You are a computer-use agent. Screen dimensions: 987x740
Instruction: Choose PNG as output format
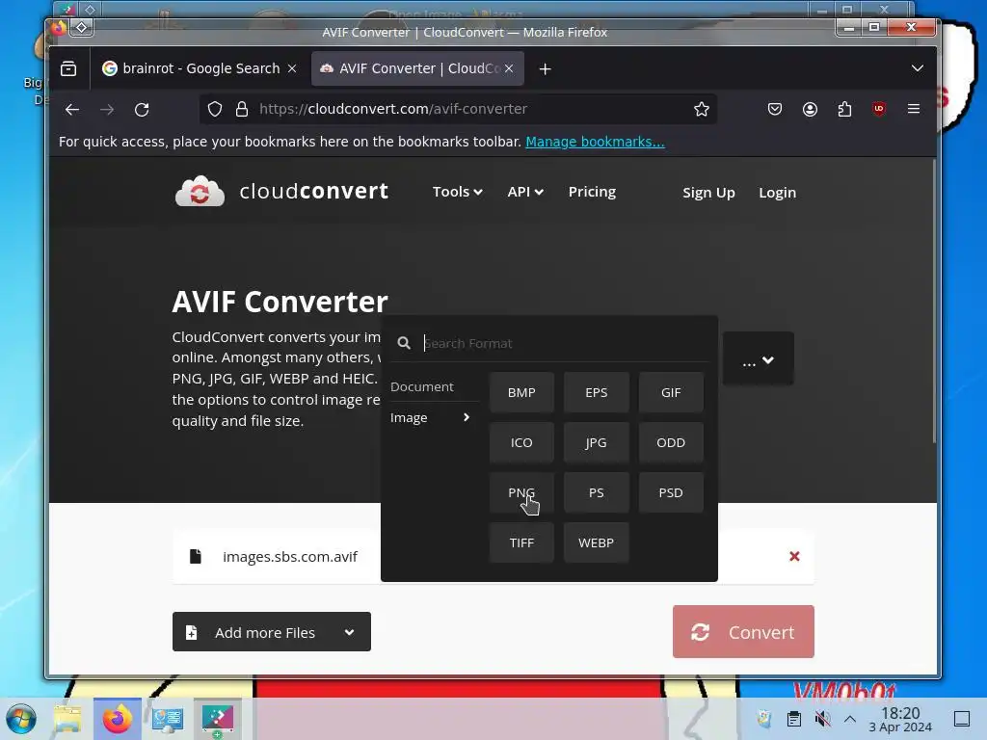(x=521, y=492)
